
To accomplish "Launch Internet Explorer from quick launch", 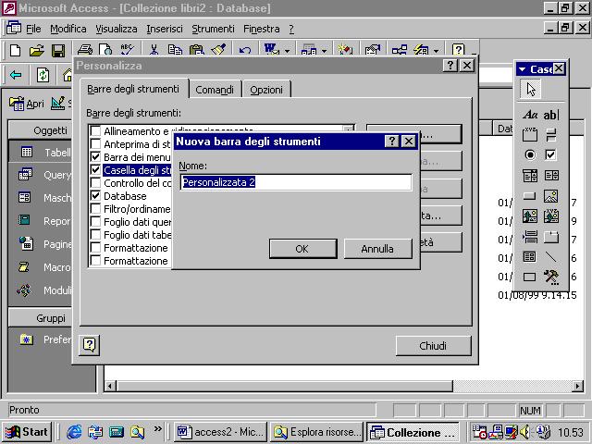I will point(74,432).
